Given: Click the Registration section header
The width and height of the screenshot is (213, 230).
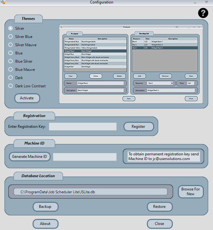Looking at the screenshot, I should click(x=34, y=116).
